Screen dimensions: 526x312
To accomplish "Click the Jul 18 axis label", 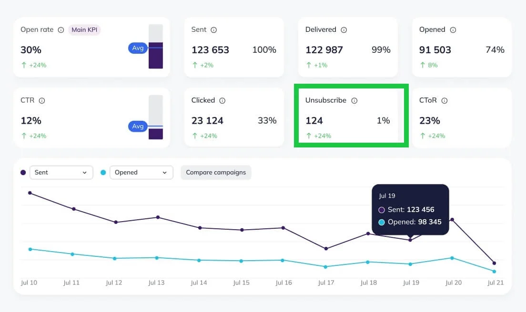I will point(369,283).
